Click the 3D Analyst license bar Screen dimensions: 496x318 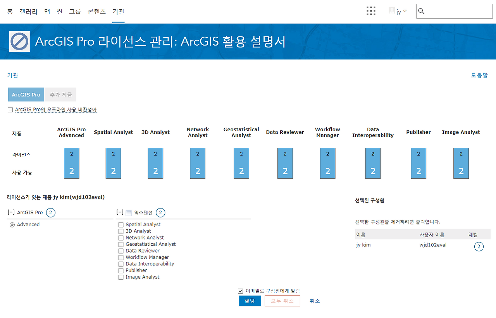[x=155, y=163]
